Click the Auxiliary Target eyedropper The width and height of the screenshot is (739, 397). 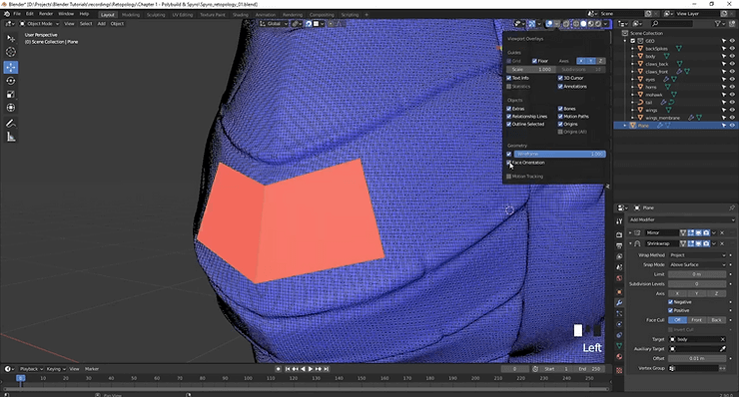click(x=722, y=349)
